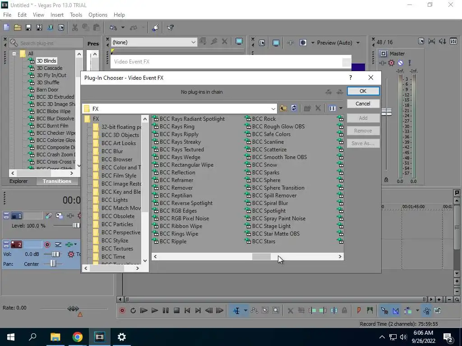This screenshot has width=462, height=346.
Task: Pause playback from the transport bar
Action: point(166,310)
